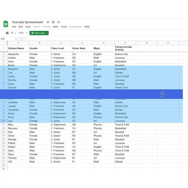Image resolution: width=188 pixels, height=188 pixels.
Task: Click cell containing Maureen
Action: (x=13, y=128)
